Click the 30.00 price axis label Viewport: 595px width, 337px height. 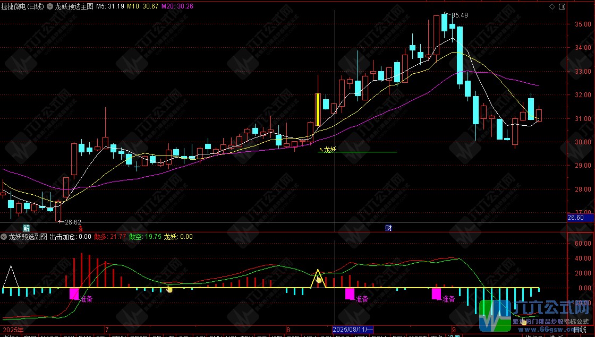coord(583,142)
